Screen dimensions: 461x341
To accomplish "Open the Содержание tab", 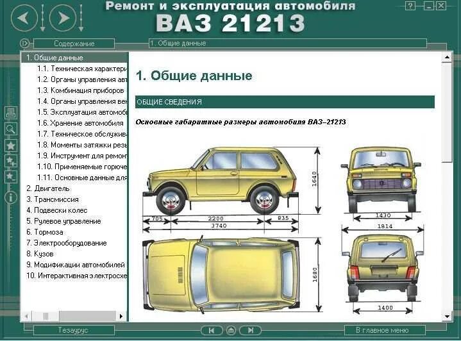I will coord(74,44).
